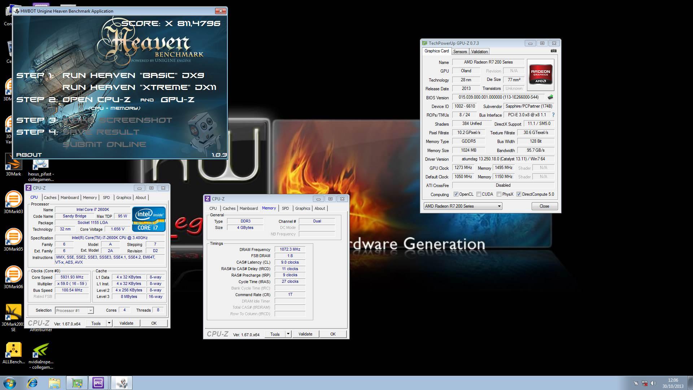The height and width of the screenshot is (390, 693).
Task: Switch to the Validation tab in GPU-Z
Action: [479, 52]
